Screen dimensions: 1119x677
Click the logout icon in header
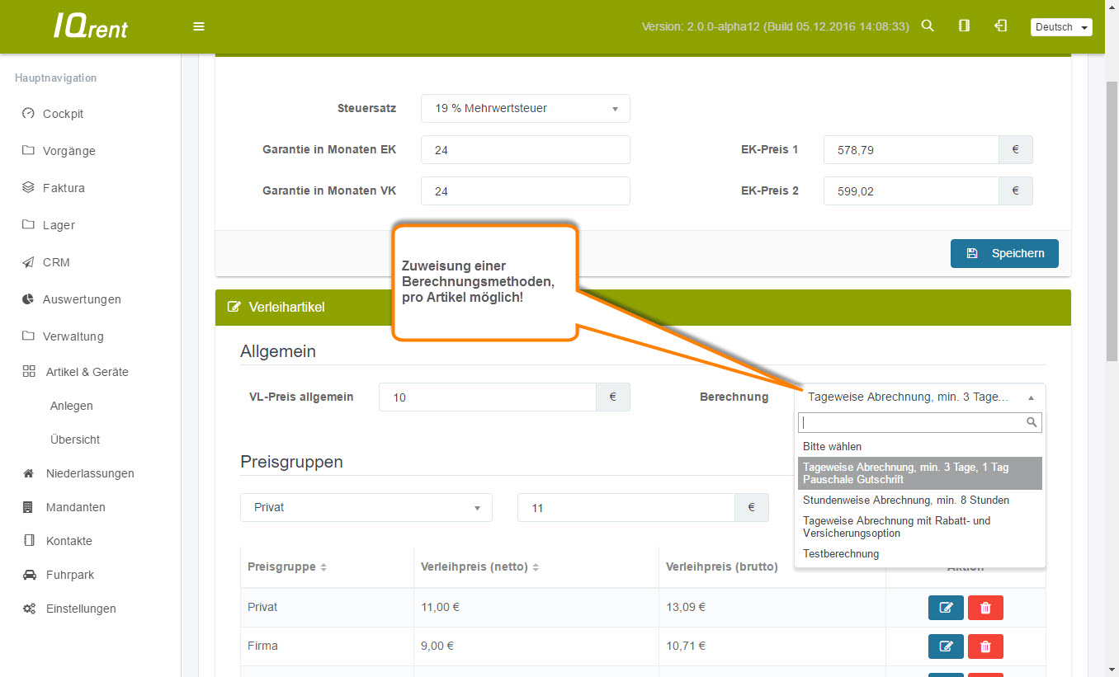coord(1000,26)
